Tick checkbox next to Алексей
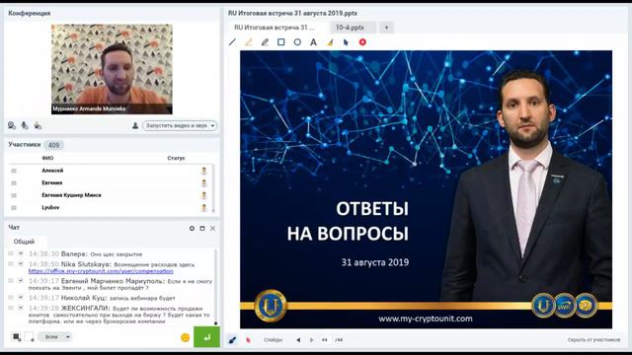The height and width of the screenshot is (355, 632). coord(14,171)
